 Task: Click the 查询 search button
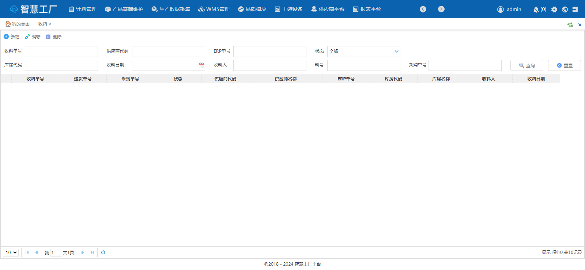(x=526, y=65)
